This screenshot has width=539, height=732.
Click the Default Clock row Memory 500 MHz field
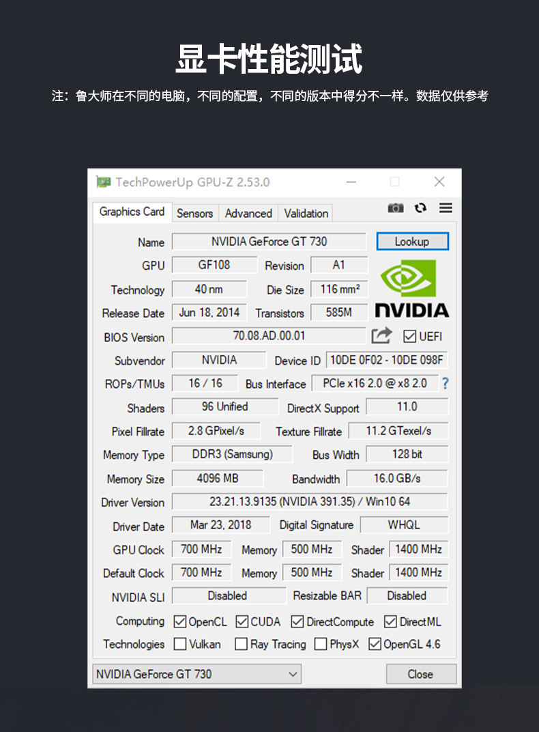[x=312, y=573]
